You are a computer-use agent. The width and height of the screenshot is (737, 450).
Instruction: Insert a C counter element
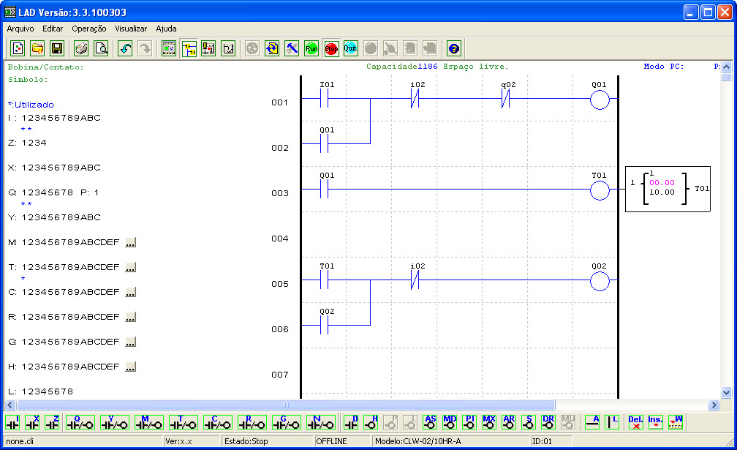click(218, 422)
